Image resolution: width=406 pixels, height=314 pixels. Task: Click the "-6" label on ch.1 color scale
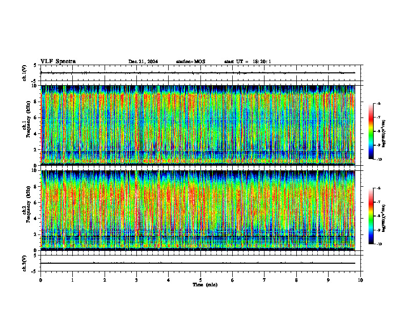tap(378, 104)
